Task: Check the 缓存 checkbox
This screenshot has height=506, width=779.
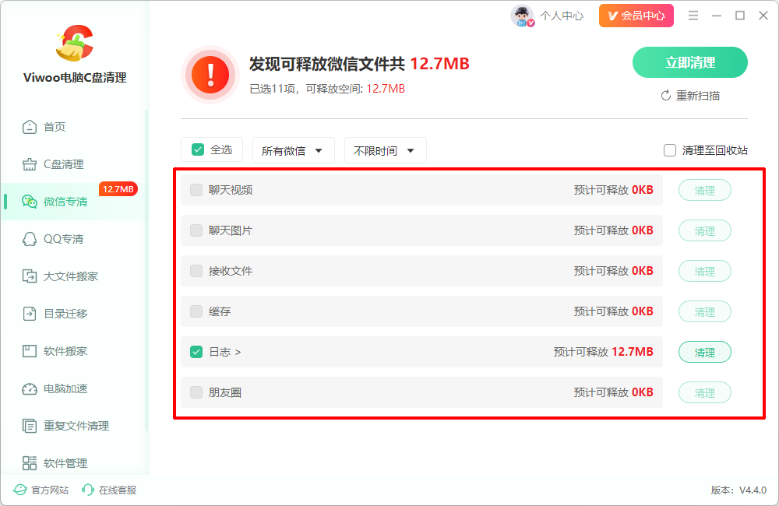Action: coord(196,311)
